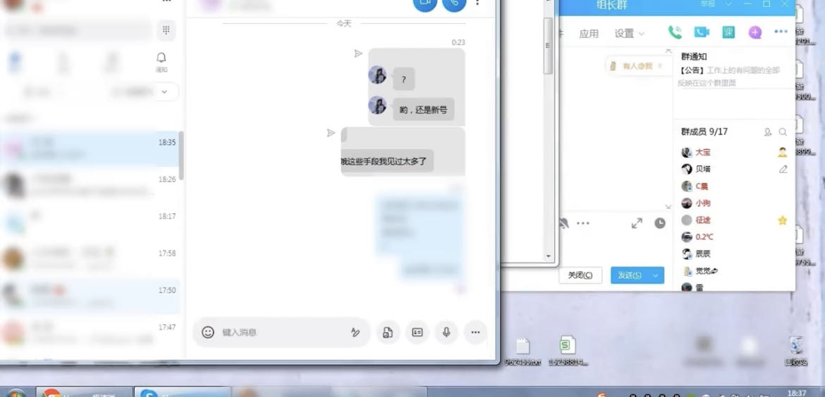This screenshot has height=397, width=825.
Task: Click the Skype message input field
Action: pyautogui.click(x=281, y=332)
